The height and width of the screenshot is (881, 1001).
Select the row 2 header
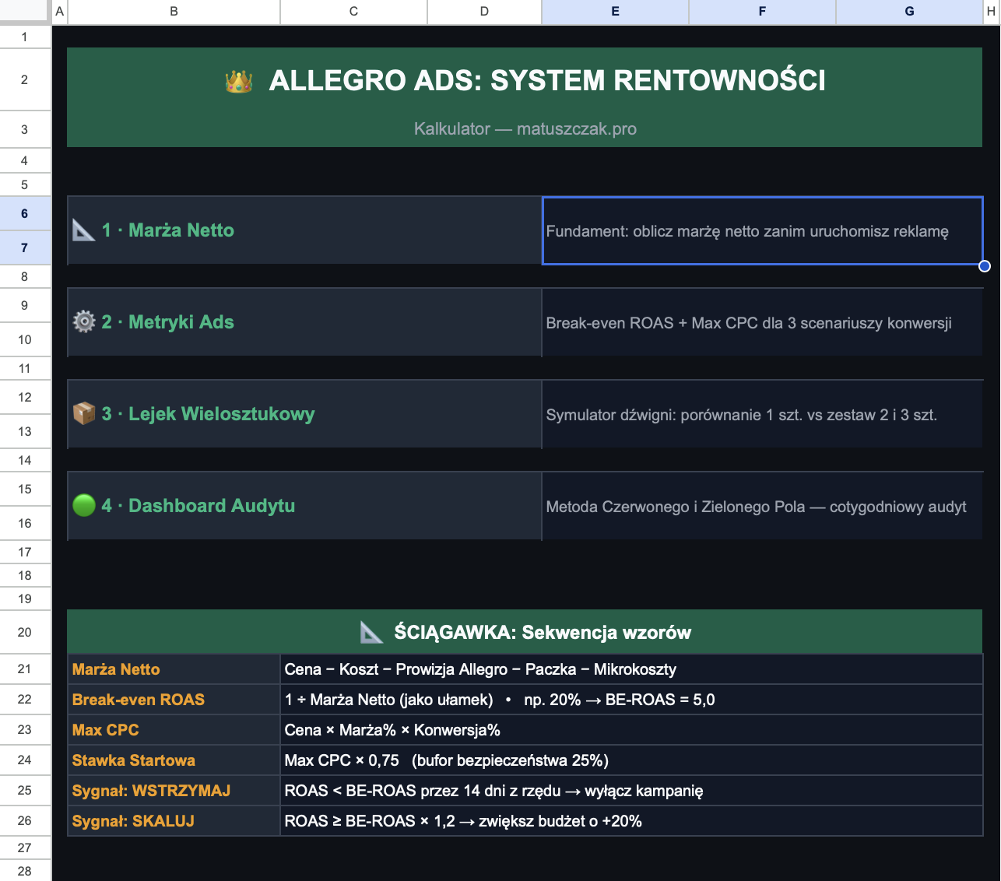(25, 79)
